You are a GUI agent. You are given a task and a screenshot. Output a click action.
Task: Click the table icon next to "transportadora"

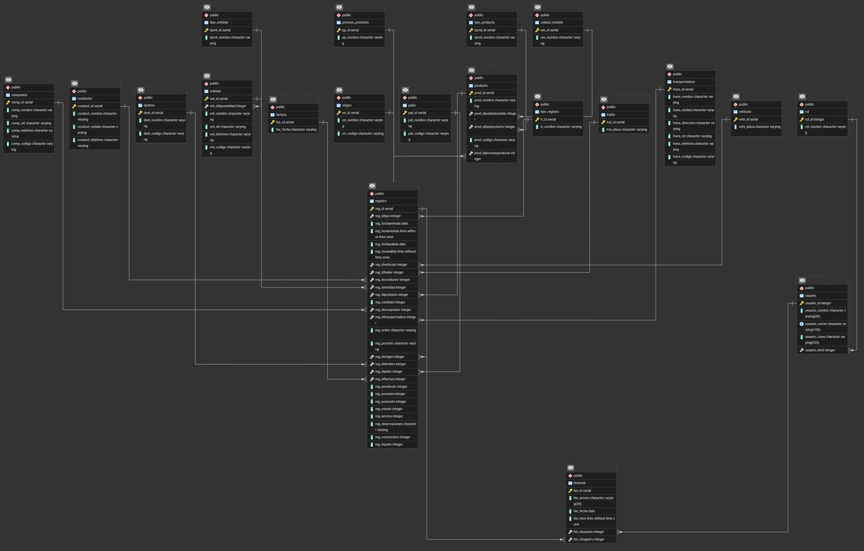click(669, 81)
